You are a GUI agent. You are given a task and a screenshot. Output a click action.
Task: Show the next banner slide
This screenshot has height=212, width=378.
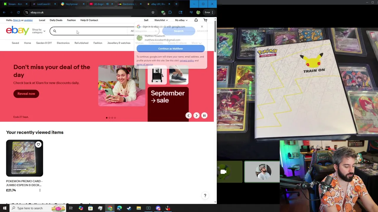point(196,115)
